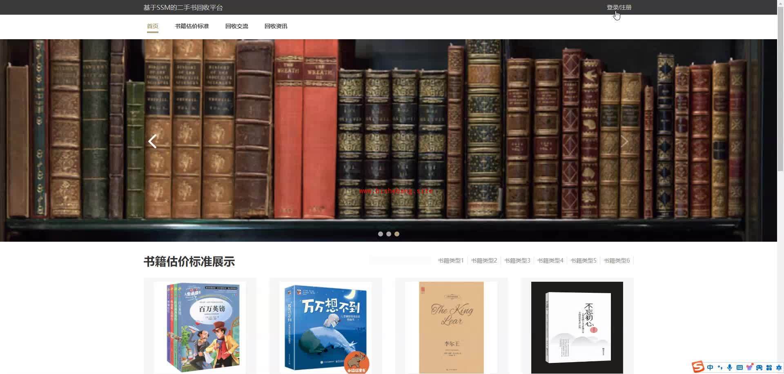This screenshot has width=784, height=374.
Task: Filter by 书籍类型2
Action: (x=484, y=260)
